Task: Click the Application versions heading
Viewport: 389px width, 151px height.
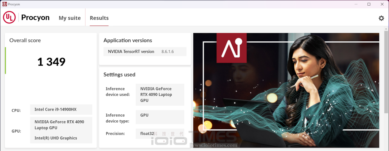Action: tap(128, 40)
